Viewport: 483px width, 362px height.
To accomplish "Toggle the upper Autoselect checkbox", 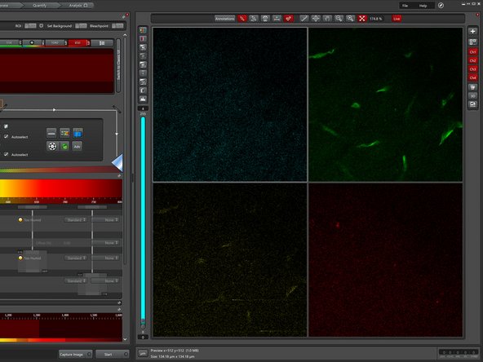I will coord(7,136).
